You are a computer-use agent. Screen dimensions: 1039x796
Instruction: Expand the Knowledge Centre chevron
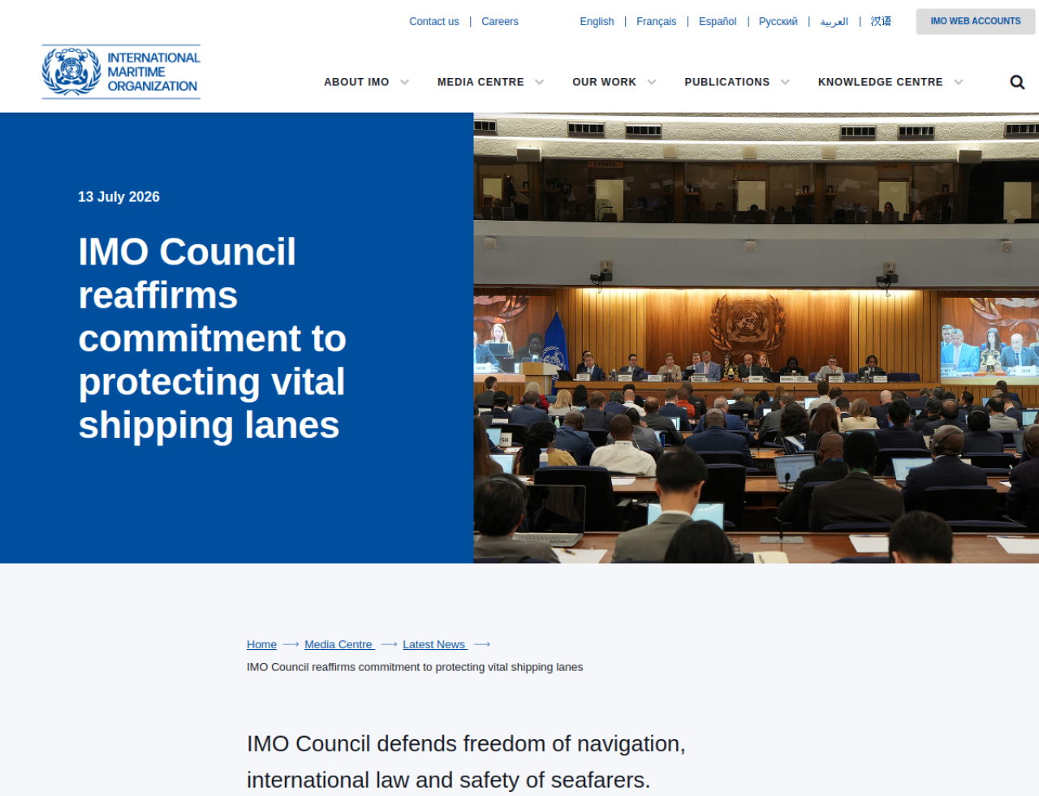tap(958, 82)
